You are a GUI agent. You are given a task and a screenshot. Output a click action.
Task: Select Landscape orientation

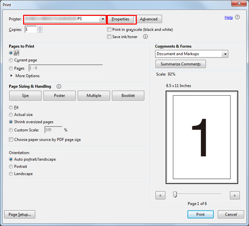[x=11, y=174]
